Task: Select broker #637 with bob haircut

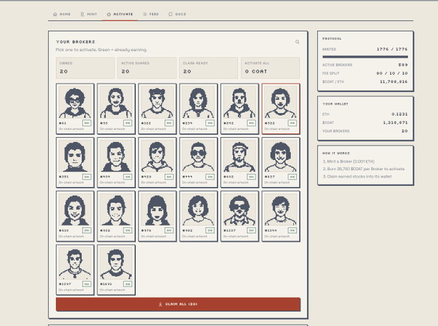Action: (x=281, y=162)
